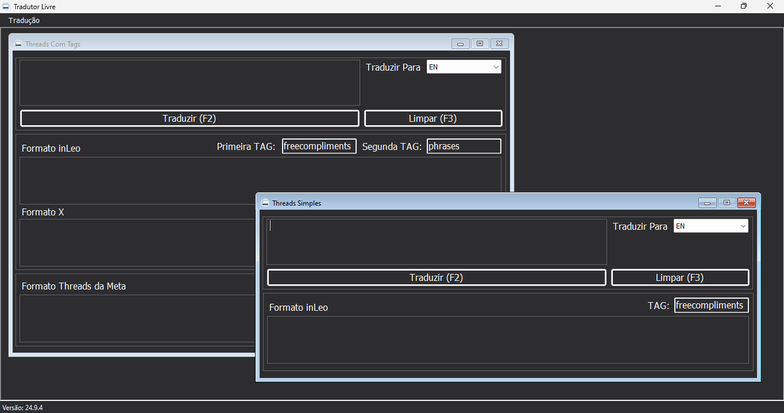Minimize the Threads Com Tags window
Image resolution: width=784 pixels, height=413 pixels.
point(461,44)
